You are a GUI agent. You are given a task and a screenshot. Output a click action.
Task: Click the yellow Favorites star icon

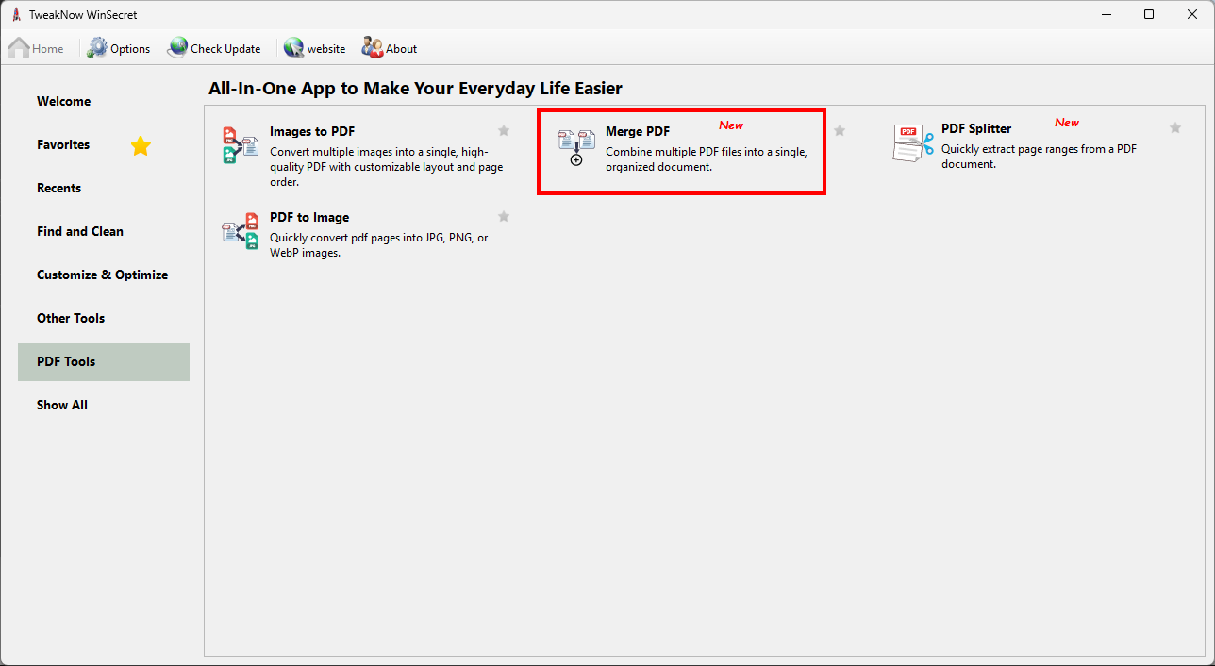[x=141, y=145]
